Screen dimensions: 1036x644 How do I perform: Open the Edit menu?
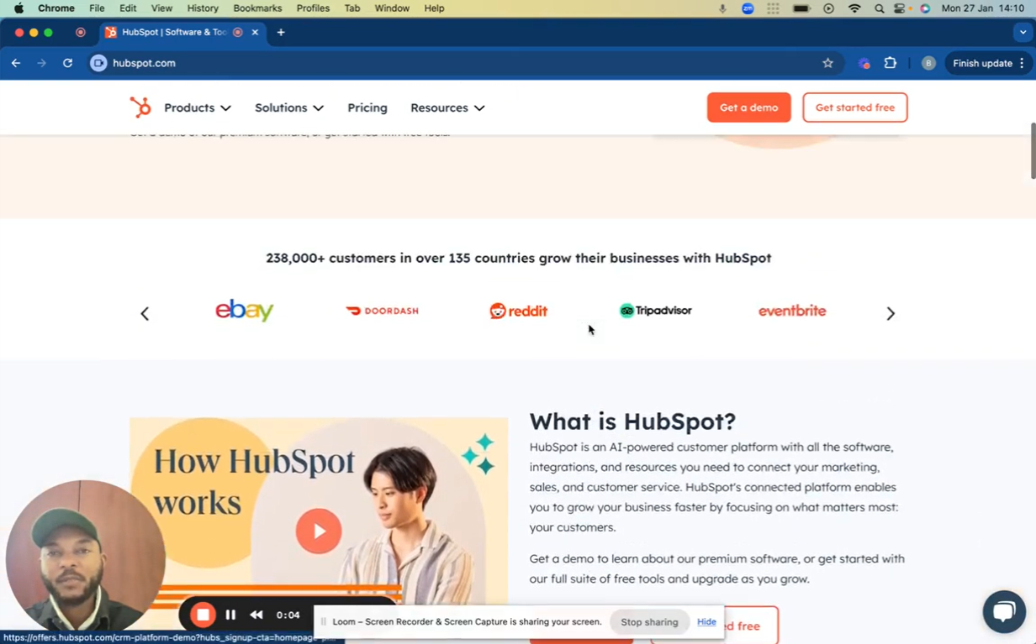click(128, 8)
